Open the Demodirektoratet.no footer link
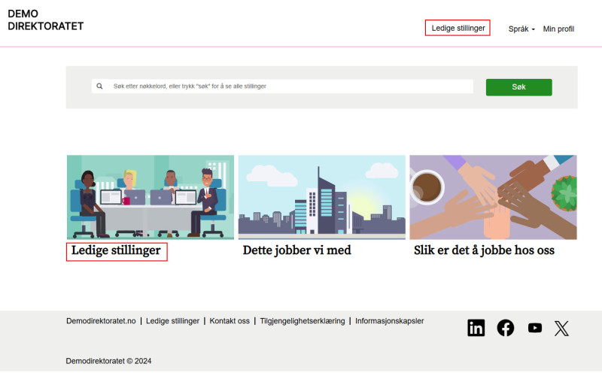Image resolution: width=602 pixels, height=373 pixels. (x=101, y=321)
